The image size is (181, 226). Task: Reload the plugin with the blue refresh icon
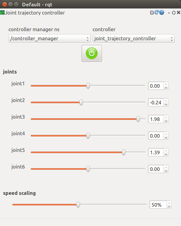[157, 13]
